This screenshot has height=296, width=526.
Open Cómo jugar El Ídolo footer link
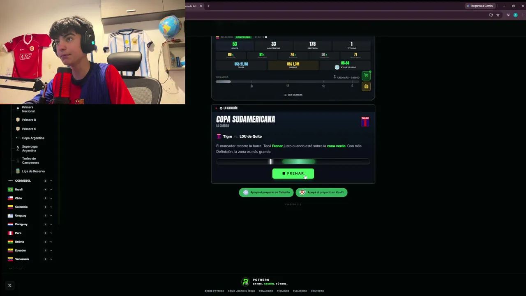click(x=241, y=291)
